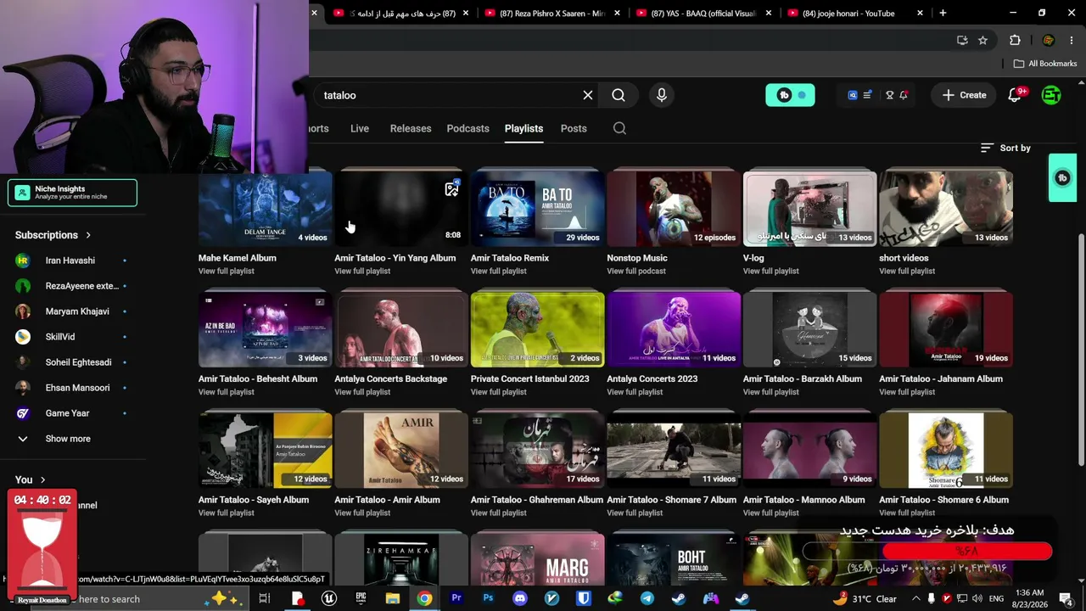Open Photoshop from the taskbar
Screen dimensions: 1086x611
coord(488,598)
